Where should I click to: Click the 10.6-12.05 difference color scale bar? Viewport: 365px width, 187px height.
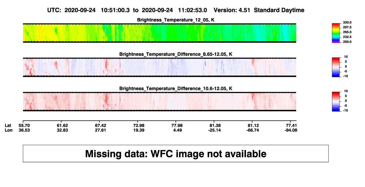(336, 102)
